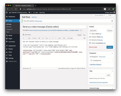This screenshot has width=121, height=96.
Task: Toggle distraction-free writing mode icon
Action: tap(84, 38)
